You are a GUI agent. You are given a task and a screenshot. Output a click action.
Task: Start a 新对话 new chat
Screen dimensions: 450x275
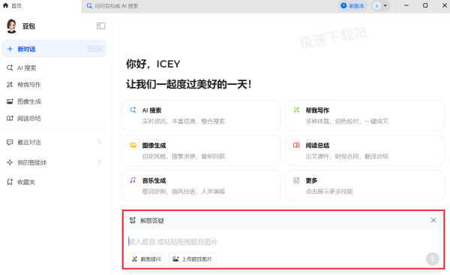[x=54, y=49]
